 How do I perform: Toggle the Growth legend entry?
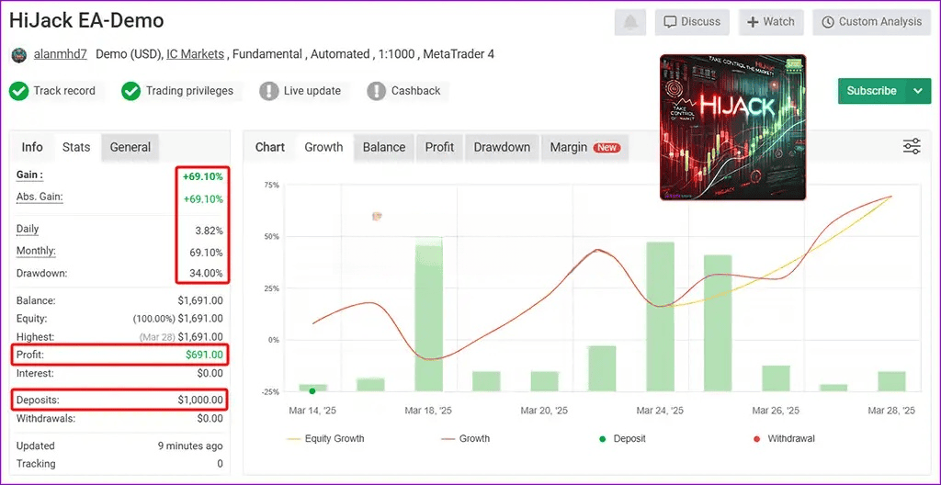(x=466, y=439)
